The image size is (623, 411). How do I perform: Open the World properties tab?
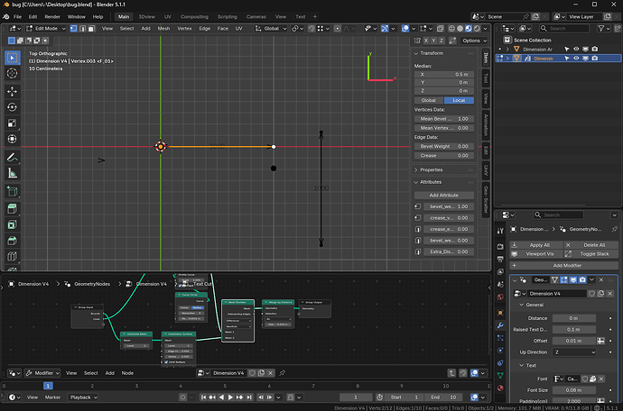500,297
